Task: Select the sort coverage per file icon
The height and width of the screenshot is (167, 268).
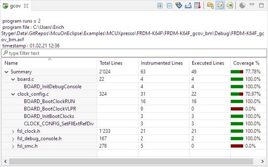Action: [220, 5]
